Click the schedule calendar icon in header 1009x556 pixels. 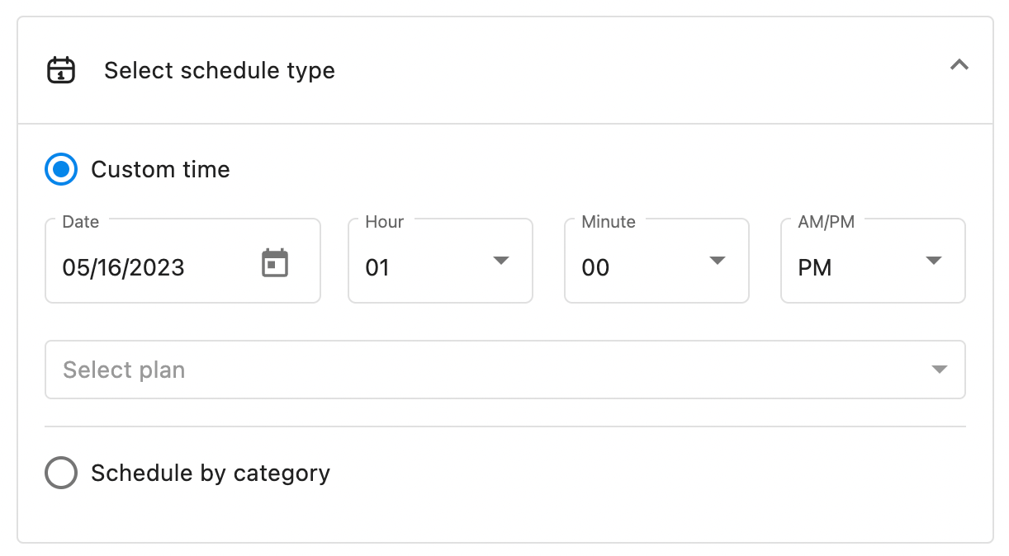pyautogui.click(x=61, y=70)
